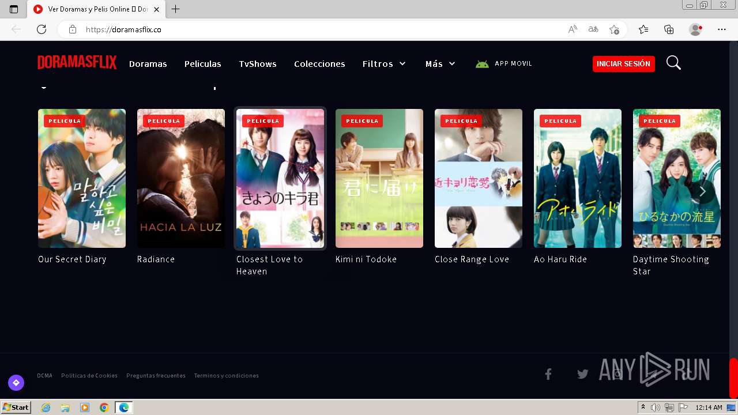Click the purple floating widget icon
This screenshot has width=738, height=415.
16,383
